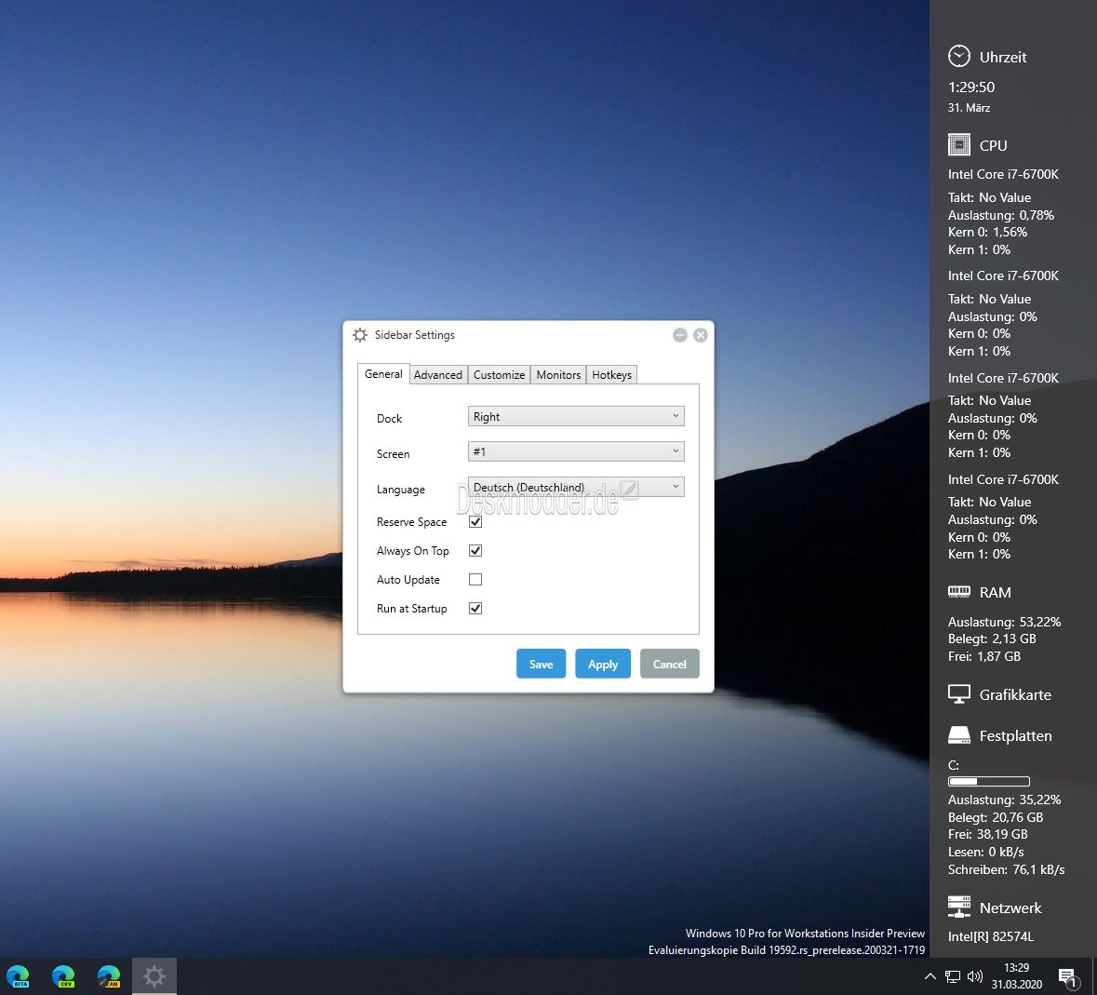The image size is (1097, 995).
Task: Open the Language dropdown
Action: (x=576, y=487)
